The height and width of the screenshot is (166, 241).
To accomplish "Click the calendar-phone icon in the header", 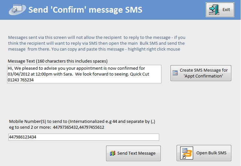I will (x=17, y=9).
